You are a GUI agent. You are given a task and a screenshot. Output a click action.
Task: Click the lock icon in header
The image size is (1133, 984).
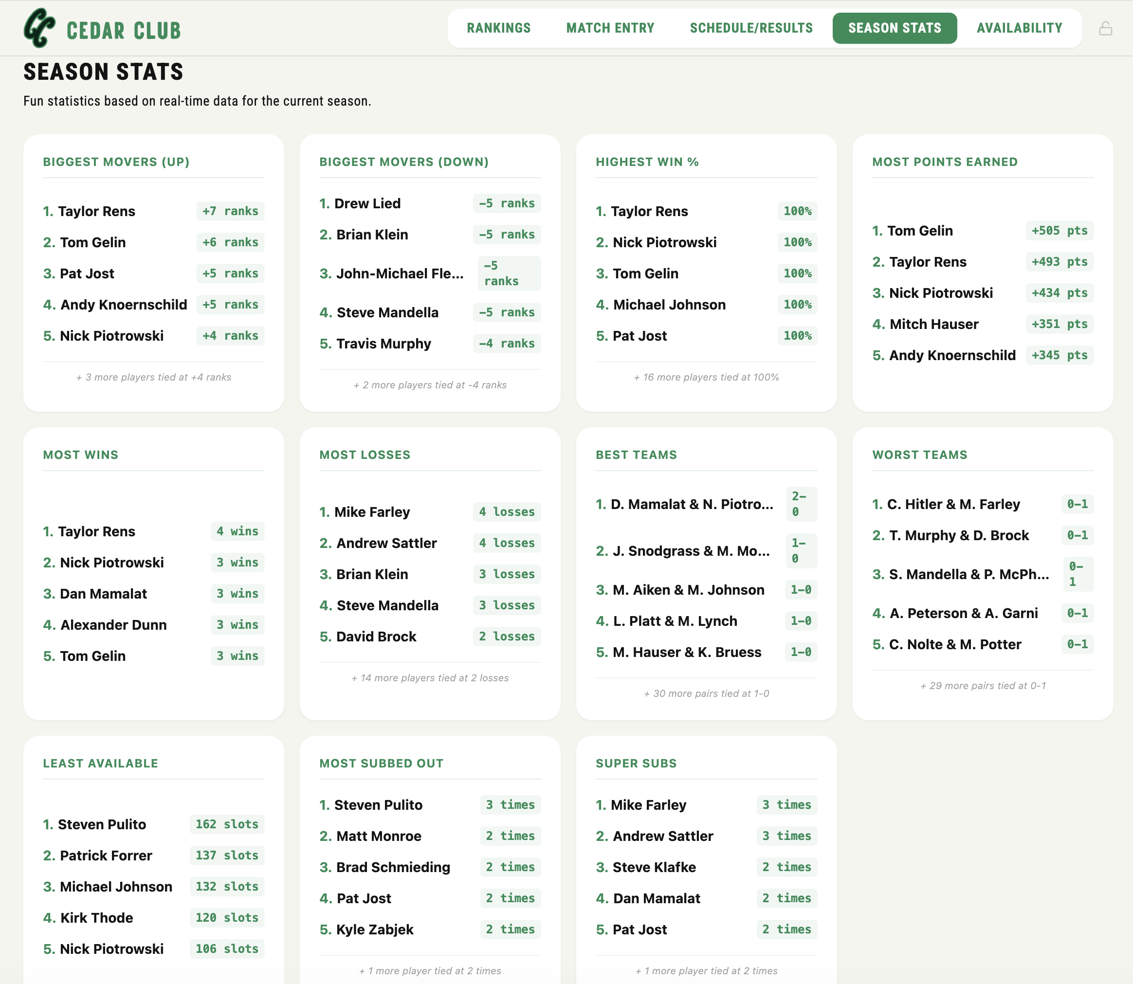1106,29
